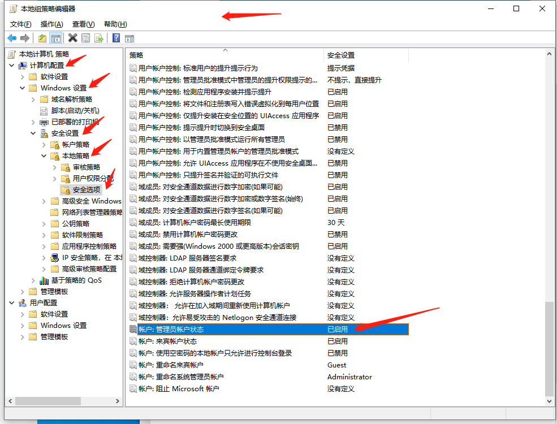Click the 策略 column header

pos(225,55)
